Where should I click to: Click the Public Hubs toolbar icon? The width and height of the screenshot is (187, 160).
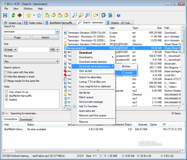click(5, 15)
